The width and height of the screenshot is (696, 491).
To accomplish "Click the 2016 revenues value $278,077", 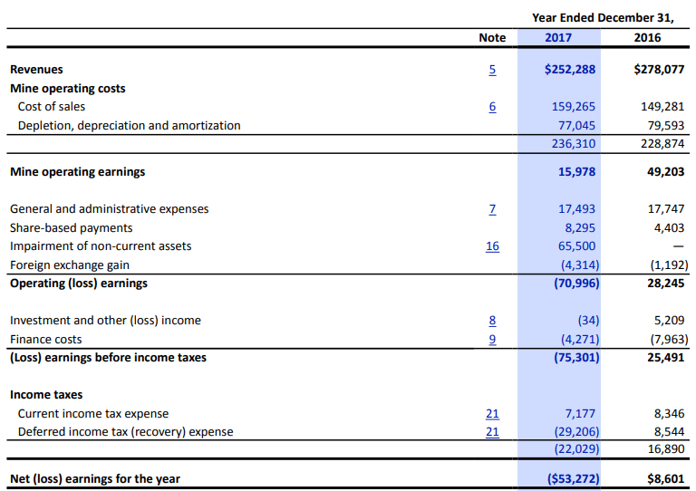I will click(x=659, y=70).
